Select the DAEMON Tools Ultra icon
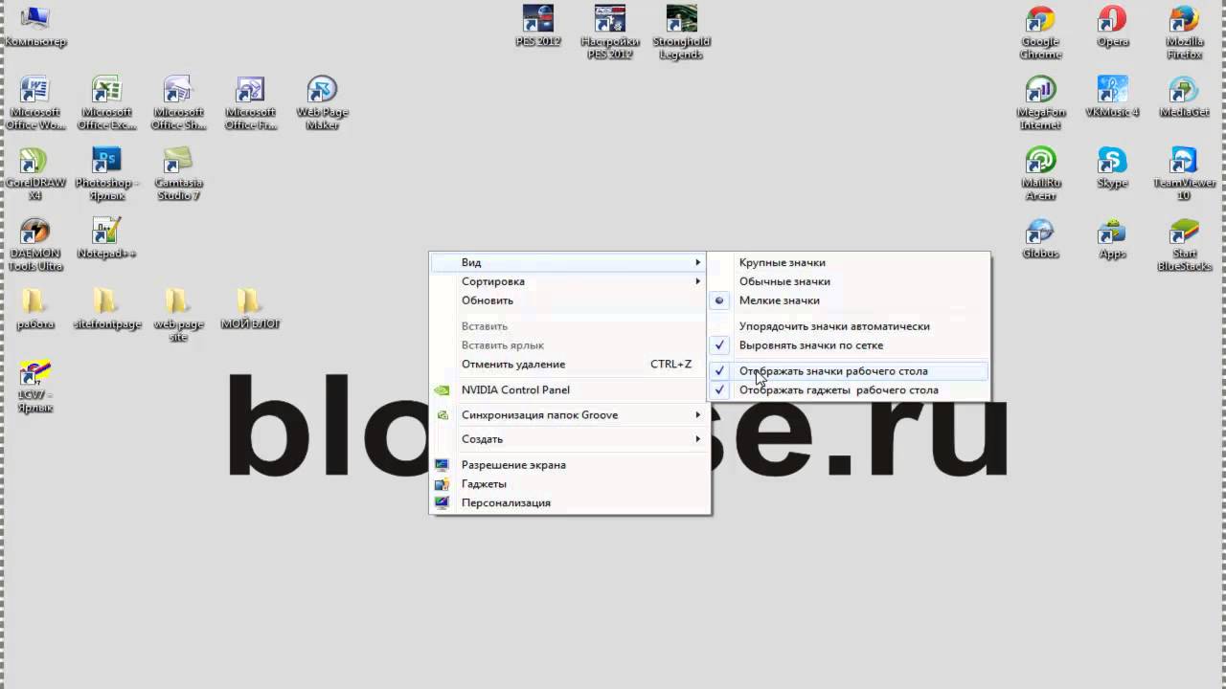This screenshot has height=689, width=1226. 35,245
